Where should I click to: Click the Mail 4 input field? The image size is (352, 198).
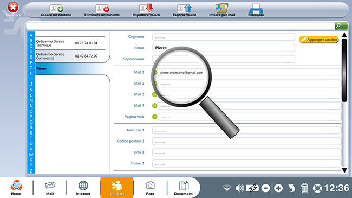(x=249, y=106)
